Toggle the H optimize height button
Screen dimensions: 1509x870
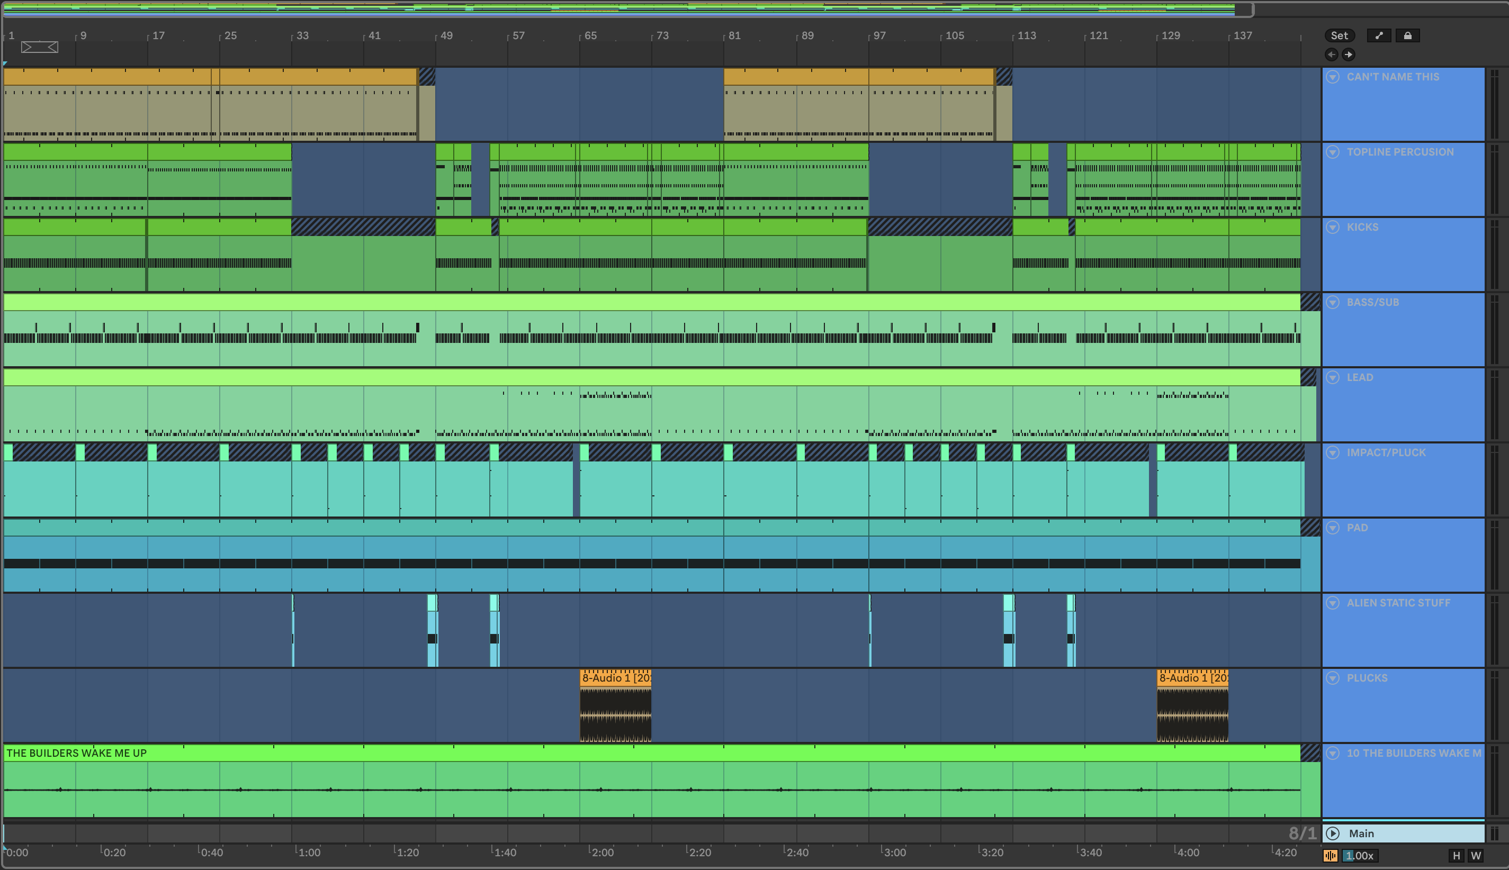tap(1457, 856)
